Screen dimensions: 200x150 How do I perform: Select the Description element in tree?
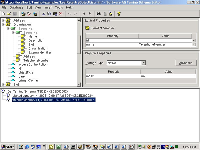[36, 40]
